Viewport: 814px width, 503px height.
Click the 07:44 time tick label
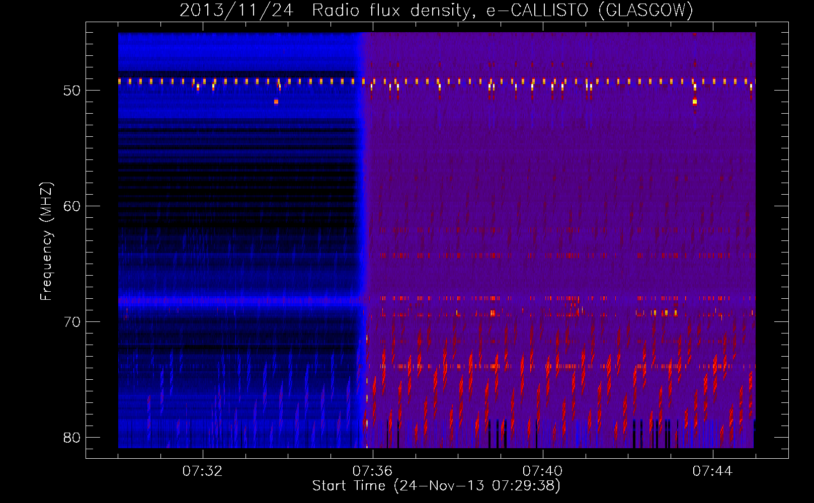(712, 471)
